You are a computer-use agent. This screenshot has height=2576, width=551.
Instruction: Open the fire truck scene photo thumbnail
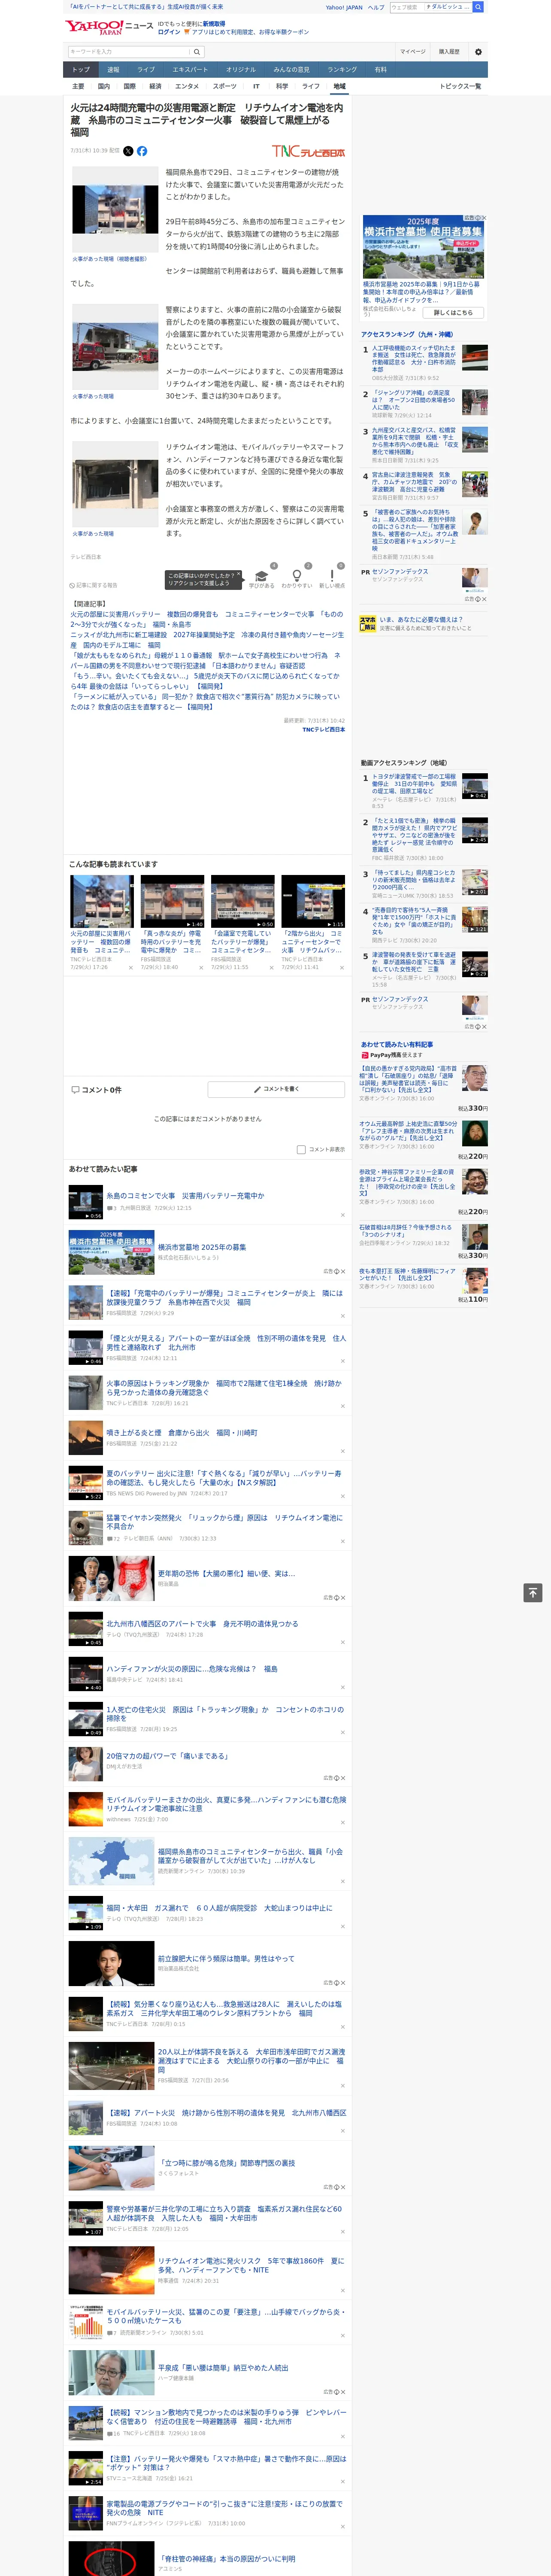tap(115, 346)
